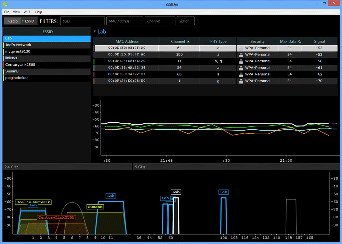Toggle the Channel column sort arrow
This screenshot has height=244, width=342.
pyautogui.click(x=188, y=41)
